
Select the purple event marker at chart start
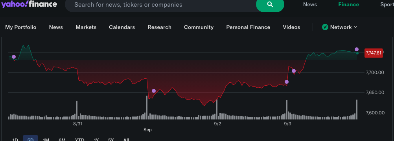pos(14,57)
